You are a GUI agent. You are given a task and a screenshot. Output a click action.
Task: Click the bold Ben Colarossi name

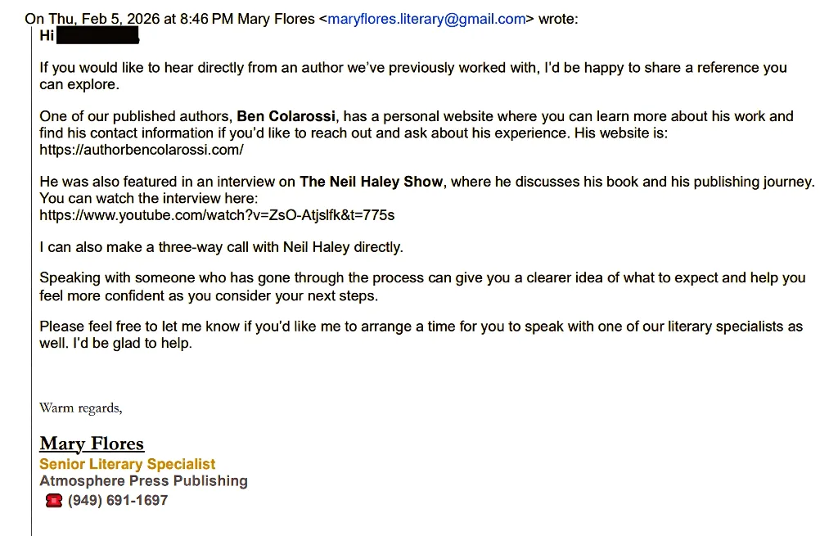[x=287, y=116]
